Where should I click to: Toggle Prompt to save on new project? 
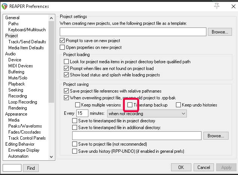(x=62, y=41)
